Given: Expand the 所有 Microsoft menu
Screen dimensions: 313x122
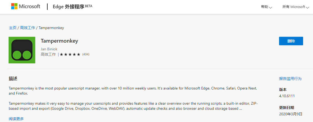Looking at the screenshot, I should click(295, 7).
